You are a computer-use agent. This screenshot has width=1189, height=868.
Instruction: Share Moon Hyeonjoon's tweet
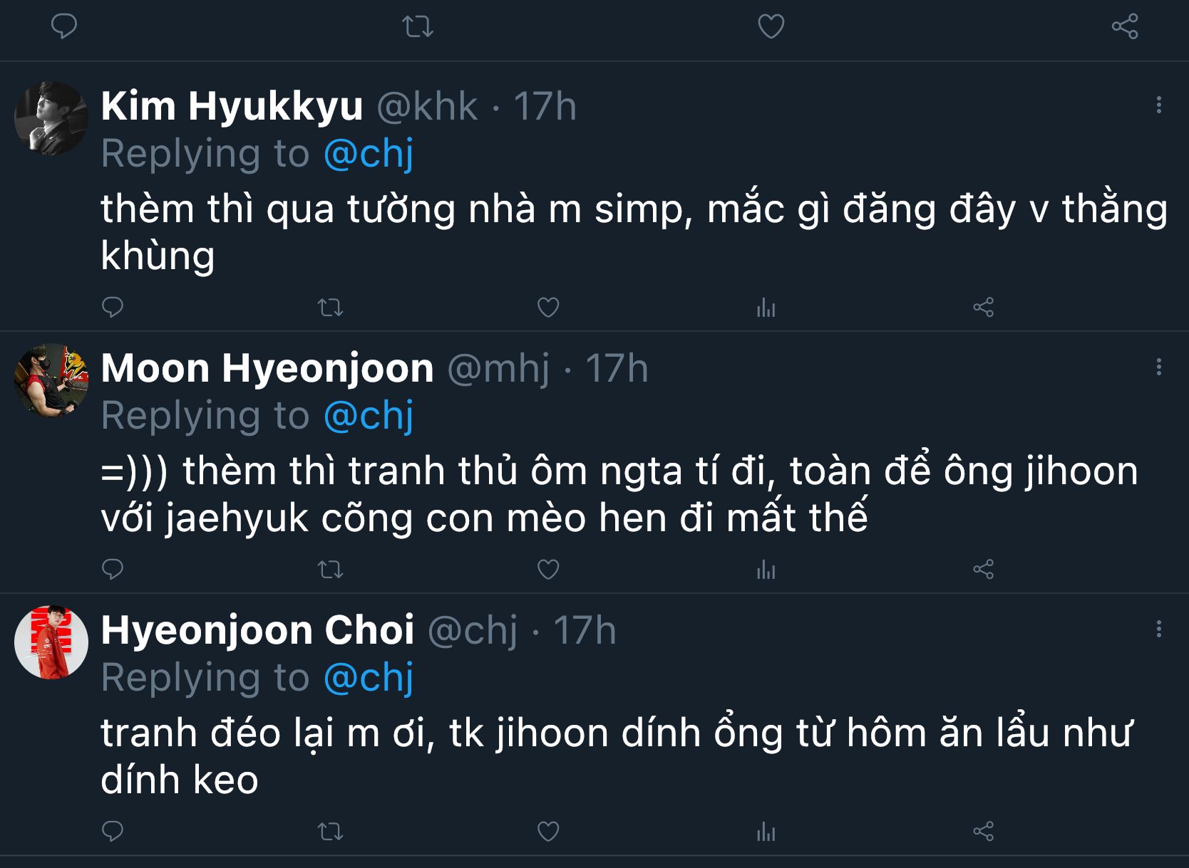click(983, 570)
